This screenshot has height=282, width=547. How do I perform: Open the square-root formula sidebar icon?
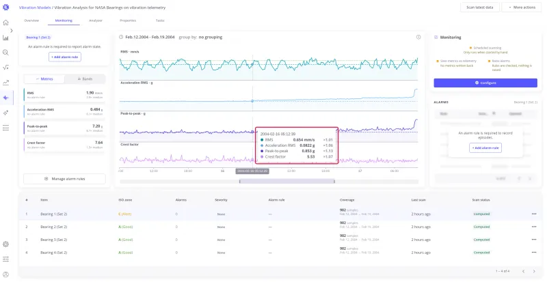pyautogui.click(x=6, y=68)
